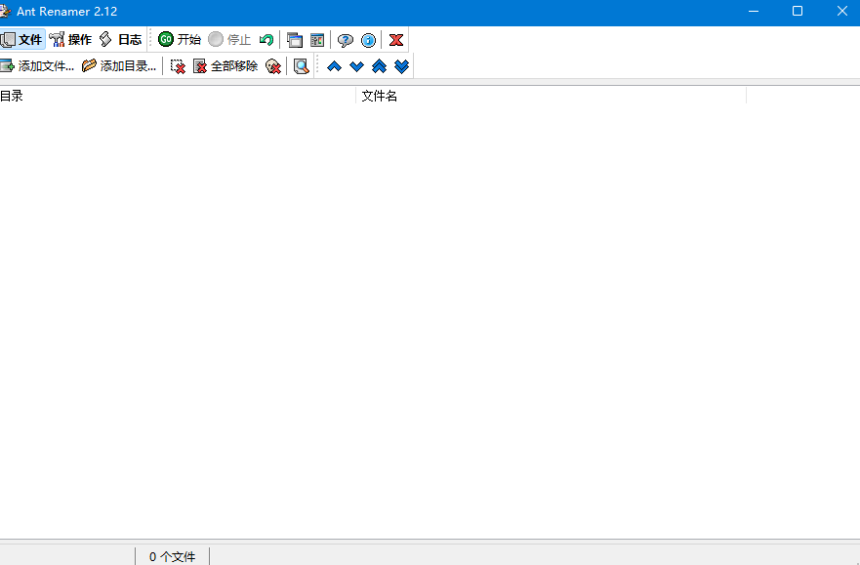This screenshot has height=565, width=860.
Task: Click 全部移除 to remove all files
Action: [225, 66]
